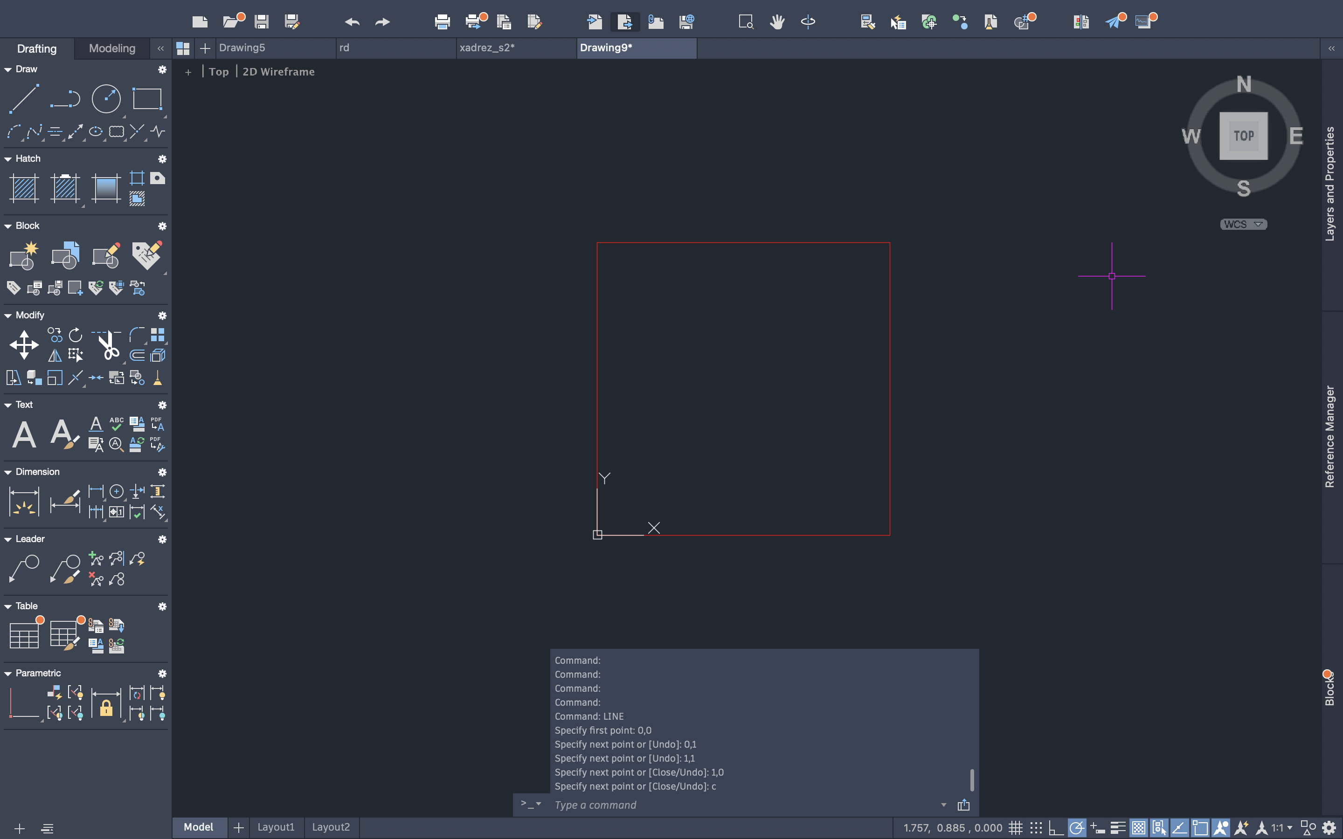Open the WCS coordinate system dropdown
Image resolution: width=1343 pixels, height=839 pixels.
point(1243,224)
